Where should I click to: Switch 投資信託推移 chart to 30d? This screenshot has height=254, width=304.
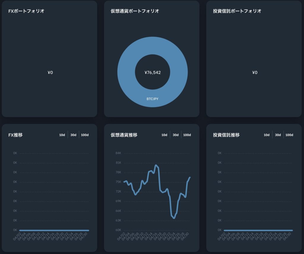(278, 135)
